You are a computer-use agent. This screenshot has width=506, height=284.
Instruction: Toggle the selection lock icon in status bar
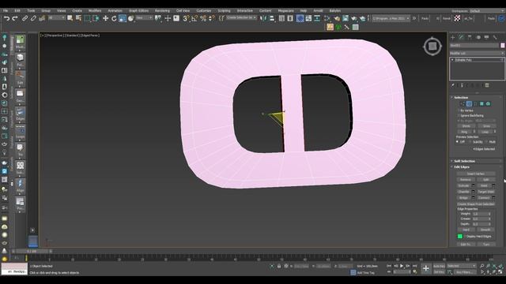coord(279,266)
